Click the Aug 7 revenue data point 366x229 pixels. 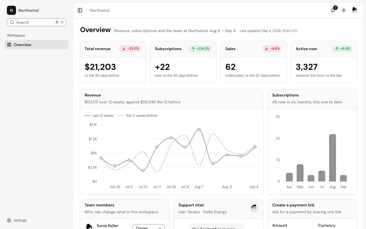pos(199,129)
